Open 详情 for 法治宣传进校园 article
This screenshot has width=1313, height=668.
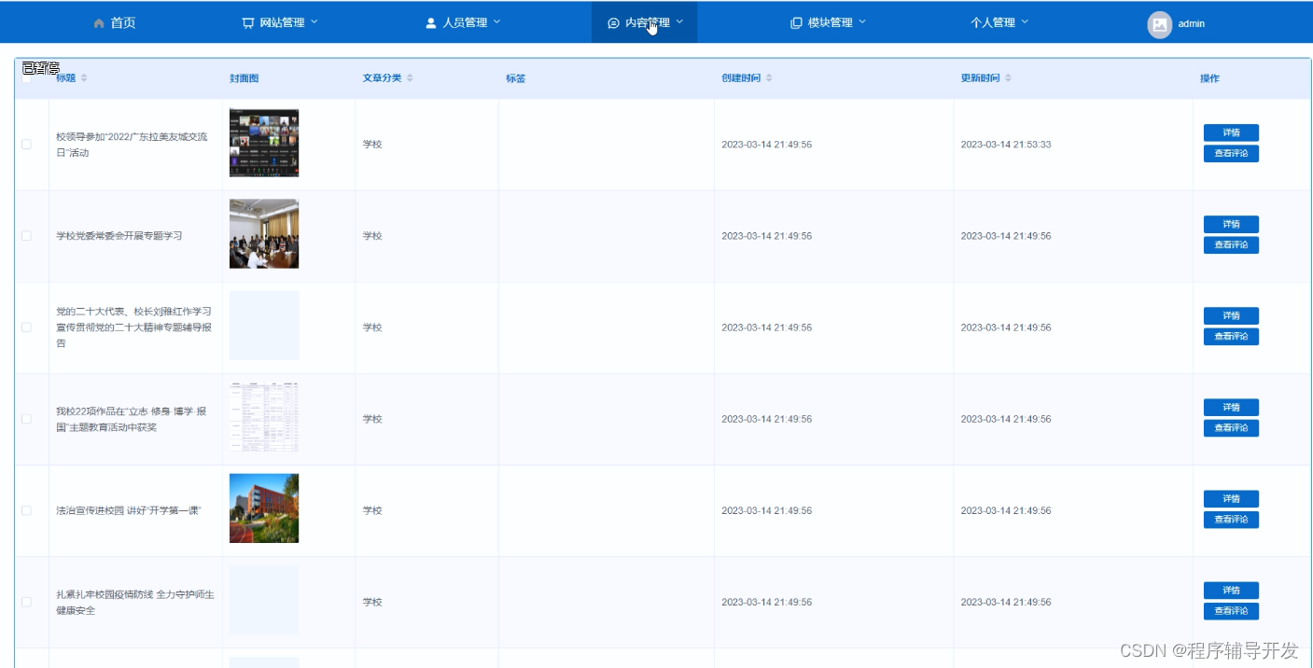click(x=1231, y=498)
